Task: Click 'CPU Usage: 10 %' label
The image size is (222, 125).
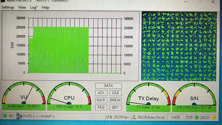Action: (x=69, y=106)
